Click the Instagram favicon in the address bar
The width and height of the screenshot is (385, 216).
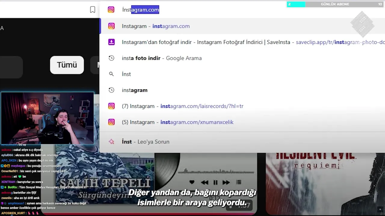pos(111,10)
